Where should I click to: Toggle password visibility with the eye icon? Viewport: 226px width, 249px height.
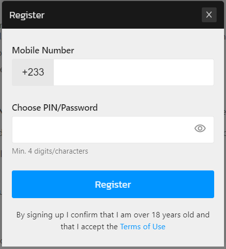(x=200, y=128)
